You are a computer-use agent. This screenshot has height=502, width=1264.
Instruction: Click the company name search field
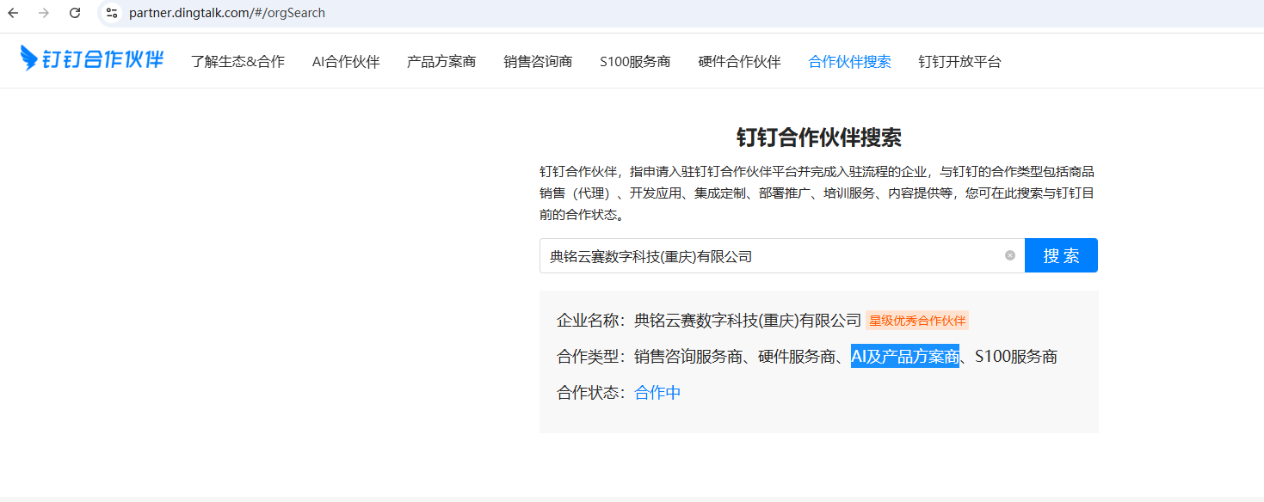tap(782, 256)
